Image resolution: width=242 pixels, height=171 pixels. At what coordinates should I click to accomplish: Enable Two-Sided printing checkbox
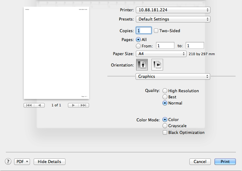(x=156, y=31)
